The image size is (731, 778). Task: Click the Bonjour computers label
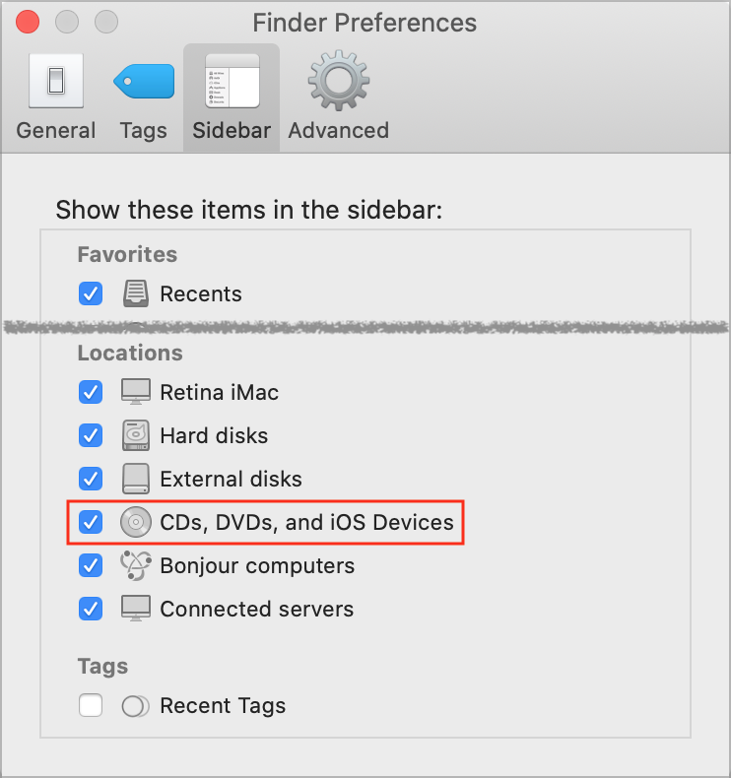(257, 565)
